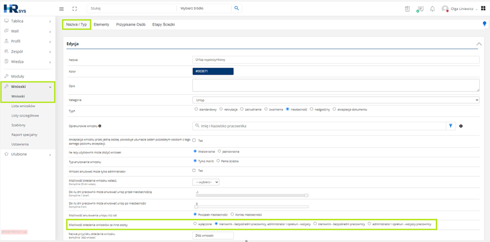Click the Zespół sidebar icon
This screenshot has width=490, height=242.
[6, 52]
